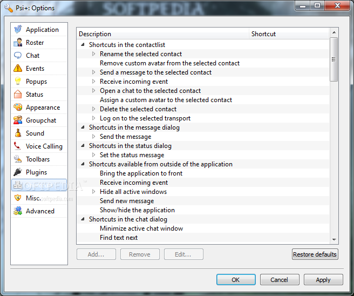Expand Delete the selected contact
354x296 pixels.
coord(94,109)
